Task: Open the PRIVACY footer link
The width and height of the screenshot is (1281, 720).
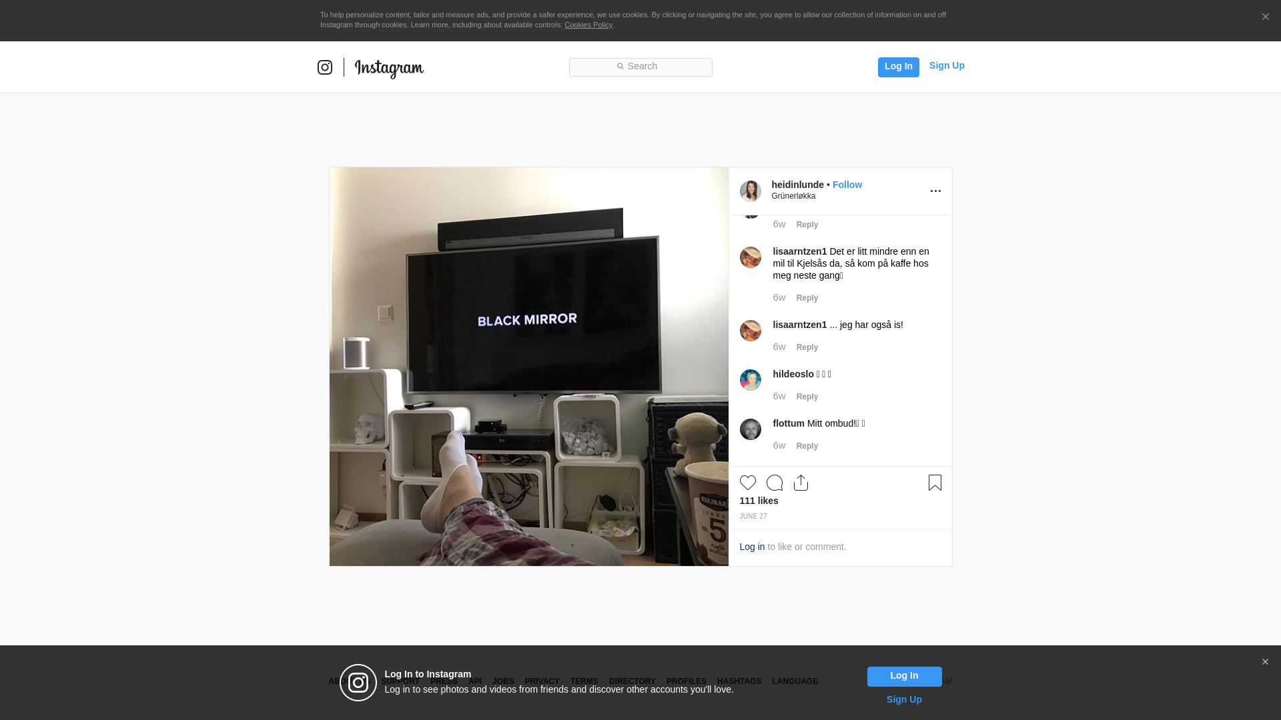Action: tap(542, 681)
